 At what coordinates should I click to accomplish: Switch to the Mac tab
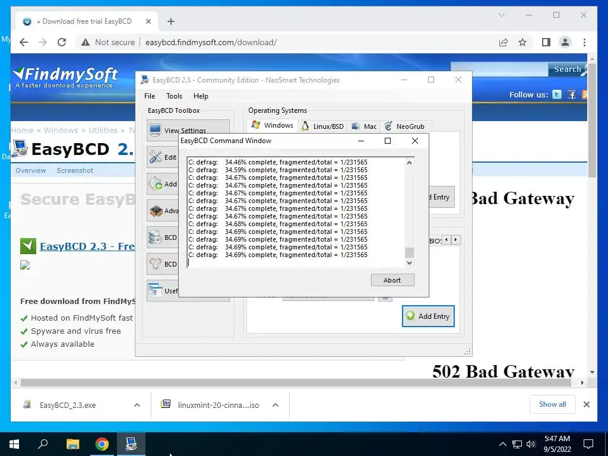click(x=364, y=126)
